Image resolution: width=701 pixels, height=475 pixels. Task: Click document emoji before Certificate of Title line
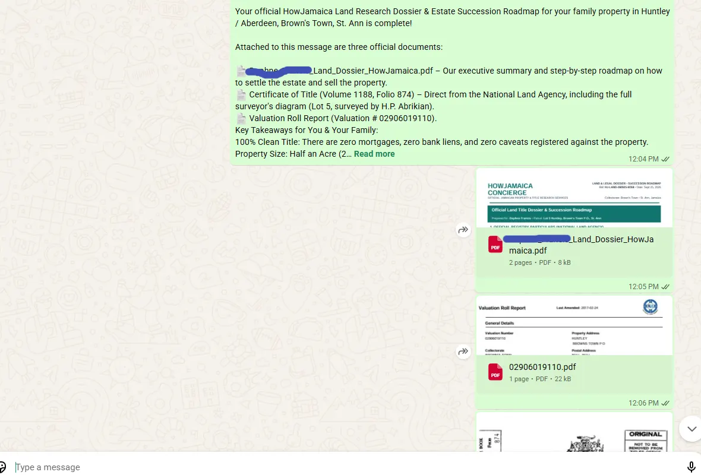241,95
